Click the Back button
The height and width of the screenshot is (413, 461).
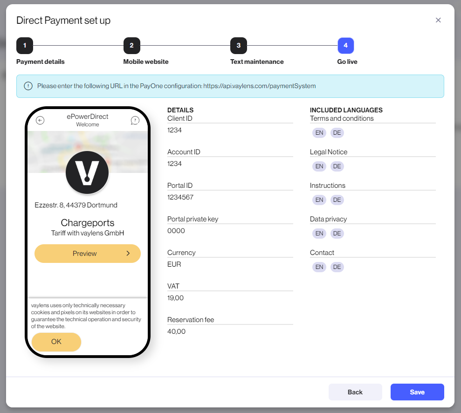[x=355, y=392]
